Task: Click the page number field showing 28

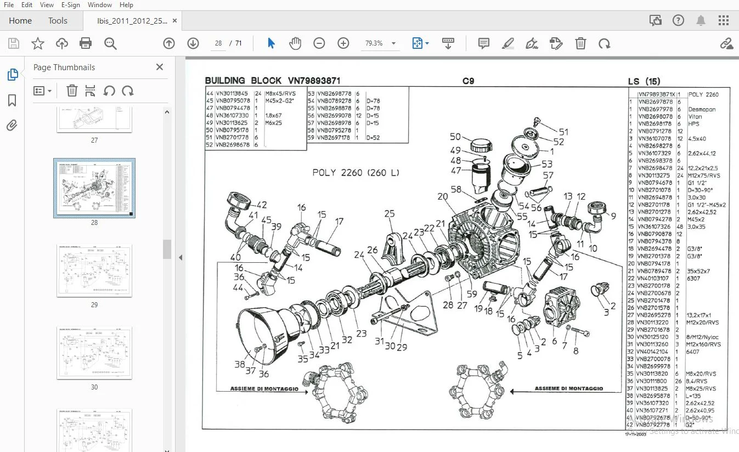Action: pyautogui.click(x=218, y=43)
